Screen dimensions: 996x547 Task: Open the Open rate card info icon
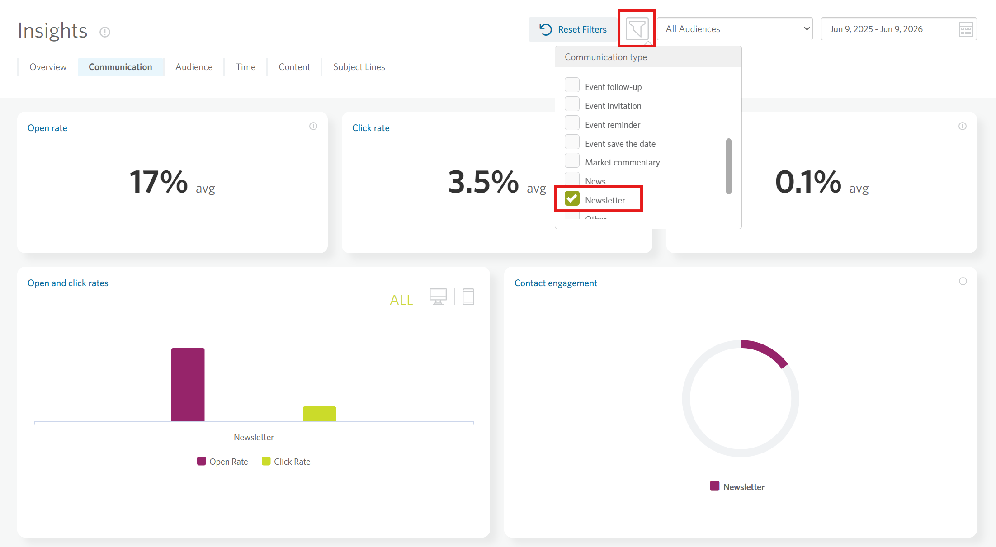313,126
